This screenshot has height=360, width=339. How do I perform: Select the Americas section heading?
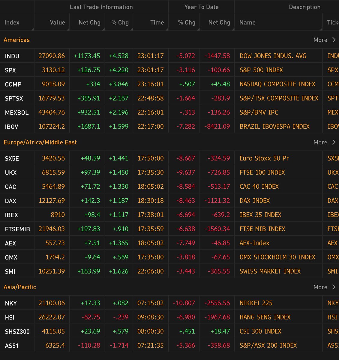click(17, 40)
